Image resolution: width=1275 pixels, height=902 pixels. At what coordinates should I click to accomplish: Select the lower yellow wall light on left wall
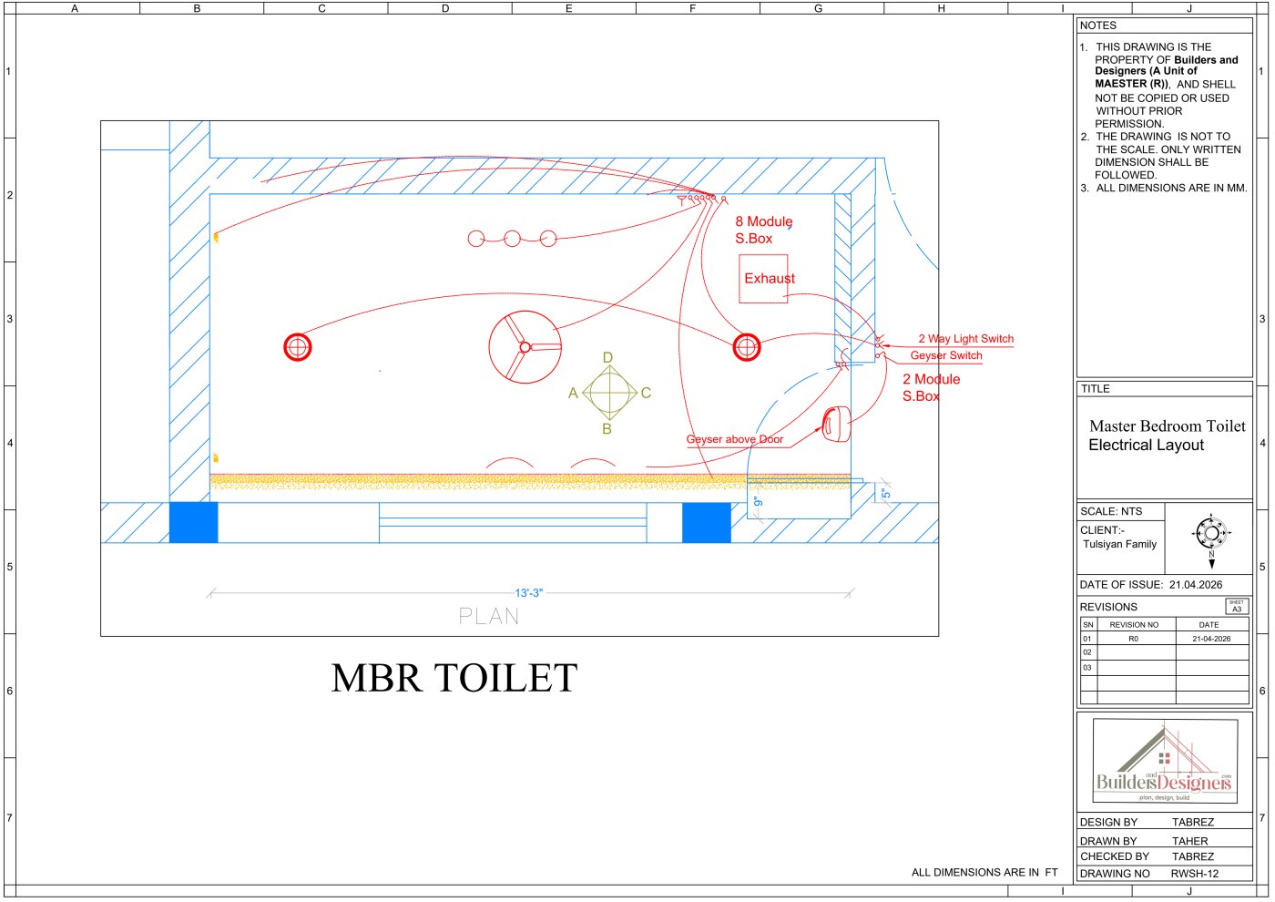tap(216, 457)
